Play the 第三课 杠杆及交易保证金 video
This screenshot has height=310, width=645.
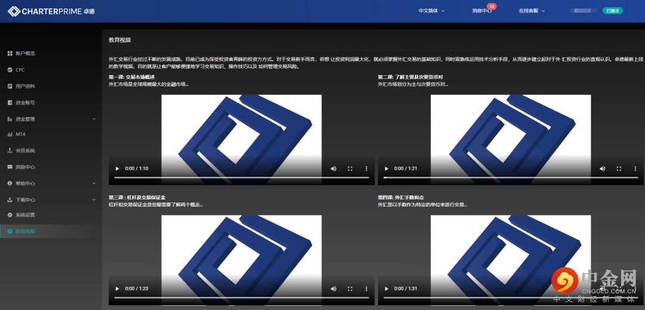pyautogui.click(x=117, y=288)
